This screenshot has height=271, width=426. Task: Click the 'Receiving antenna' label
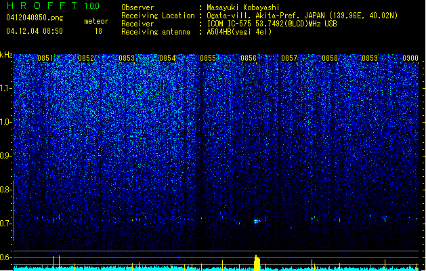point(156,32)
